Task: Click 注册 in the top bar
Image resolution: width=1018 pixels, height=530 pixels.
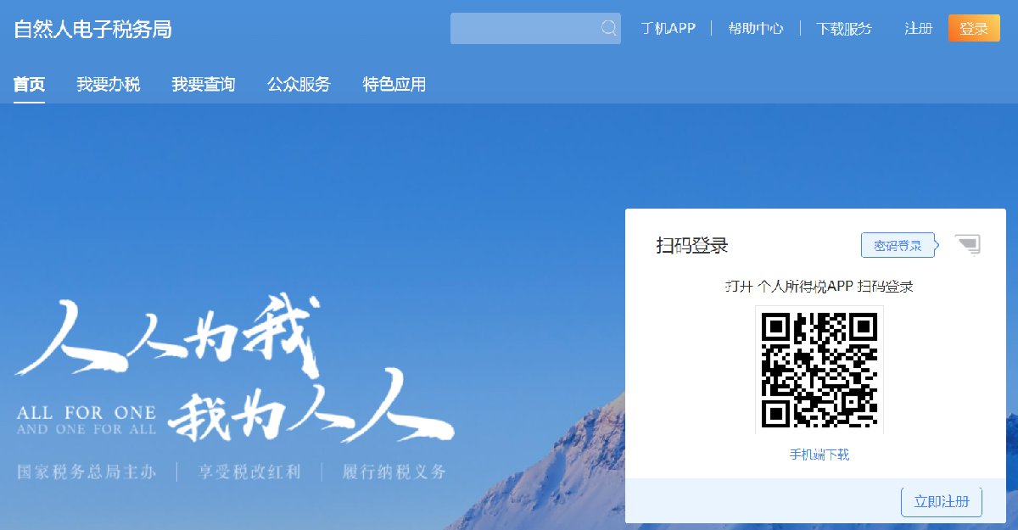Action: click(918, 28)
